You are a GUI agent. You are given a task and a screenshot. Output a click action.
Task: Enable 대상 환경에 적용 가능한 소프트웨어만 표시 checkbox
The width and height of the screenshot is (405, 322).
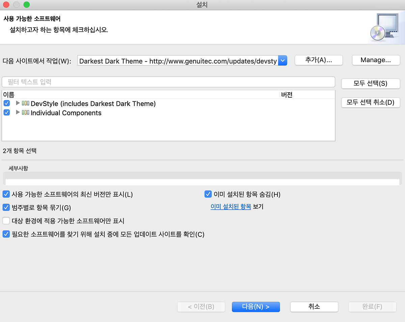pyautogui.click(x=6, y=221)
